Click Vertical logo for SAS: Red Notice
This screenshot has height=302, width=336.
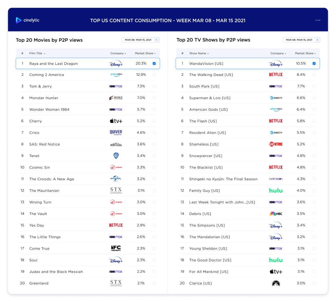pyautogui.click(x=116, y=144)
